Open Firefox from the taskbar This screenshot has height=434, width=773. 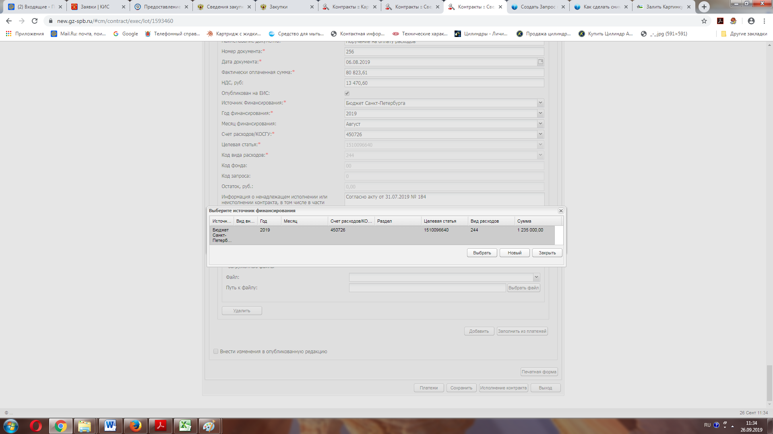point(135,426)
